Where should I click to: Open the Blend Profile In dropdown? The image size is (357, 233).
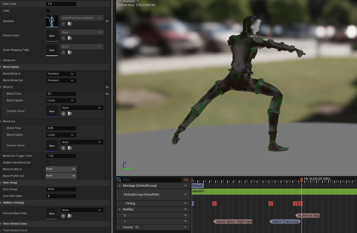[61, 169]
